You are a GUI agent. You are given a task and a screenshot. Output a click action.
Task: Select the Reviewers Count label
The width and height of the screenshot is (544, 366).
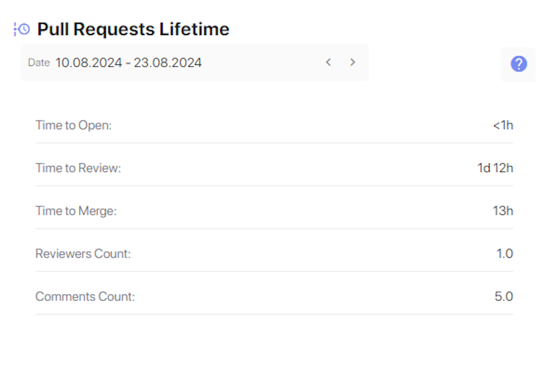(x=83, y=254)
